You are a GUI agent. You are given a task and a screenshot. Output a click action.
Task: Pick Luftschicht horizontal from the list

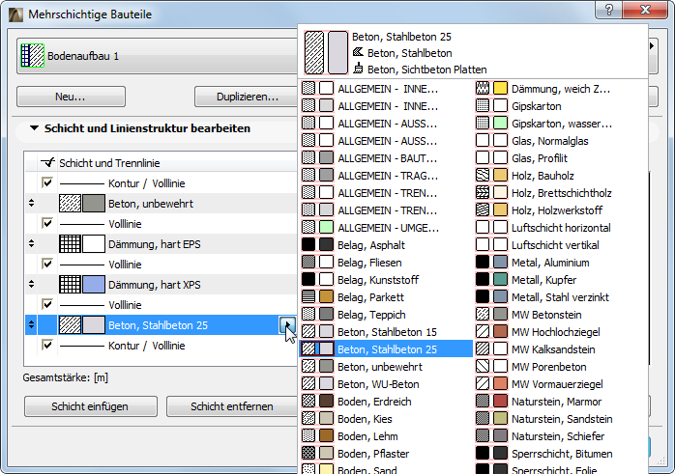click(x=561, y=227)
